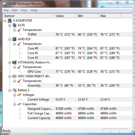Open the File menu
135x135 pixels.
(x=6, y=10)
